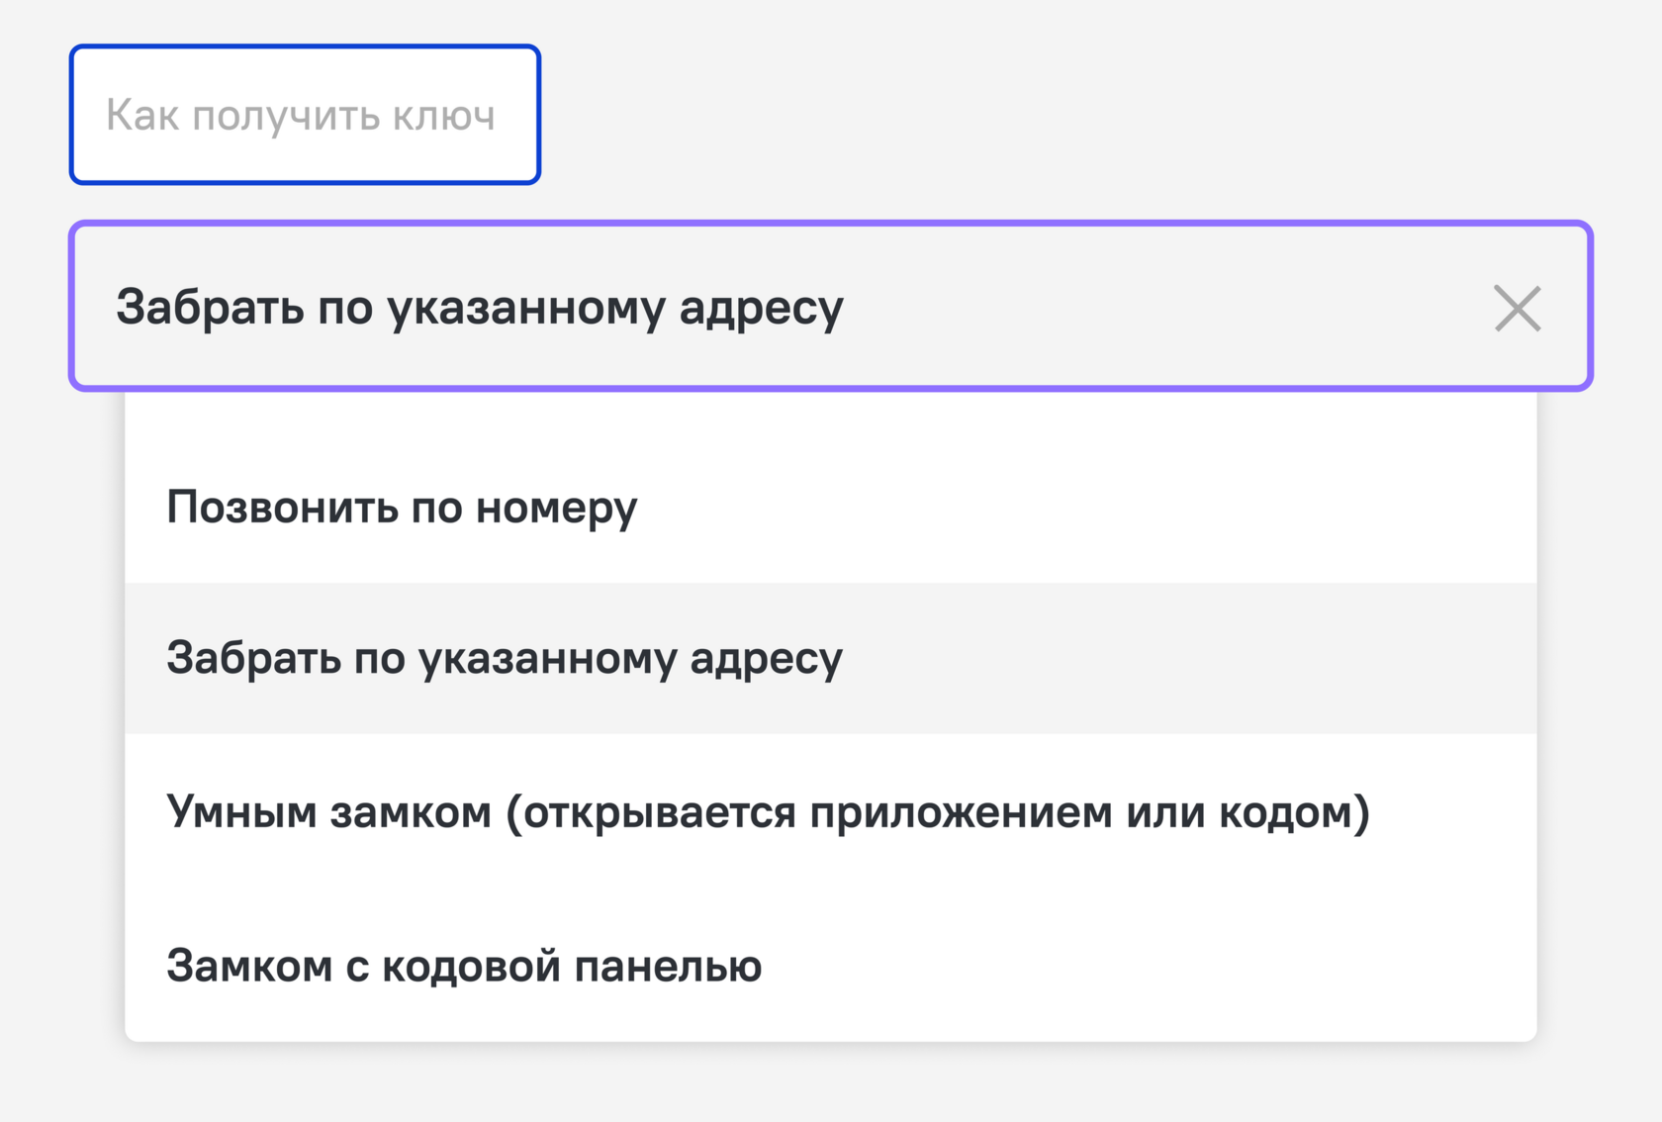Select the option Позвонить по номеру
Viewport: 1662px width, 1122px height.
[x=831, y=507]
